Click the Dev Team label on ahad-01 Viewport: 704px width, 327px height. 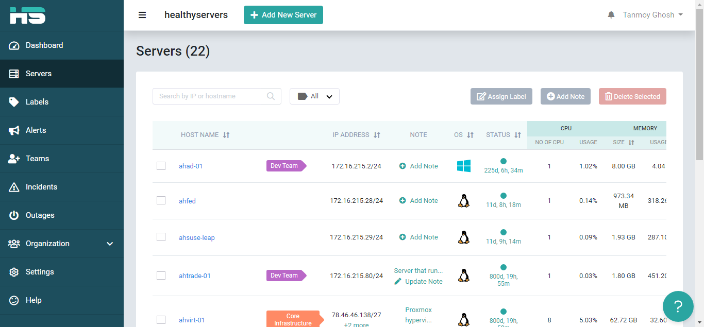[286, 166]
